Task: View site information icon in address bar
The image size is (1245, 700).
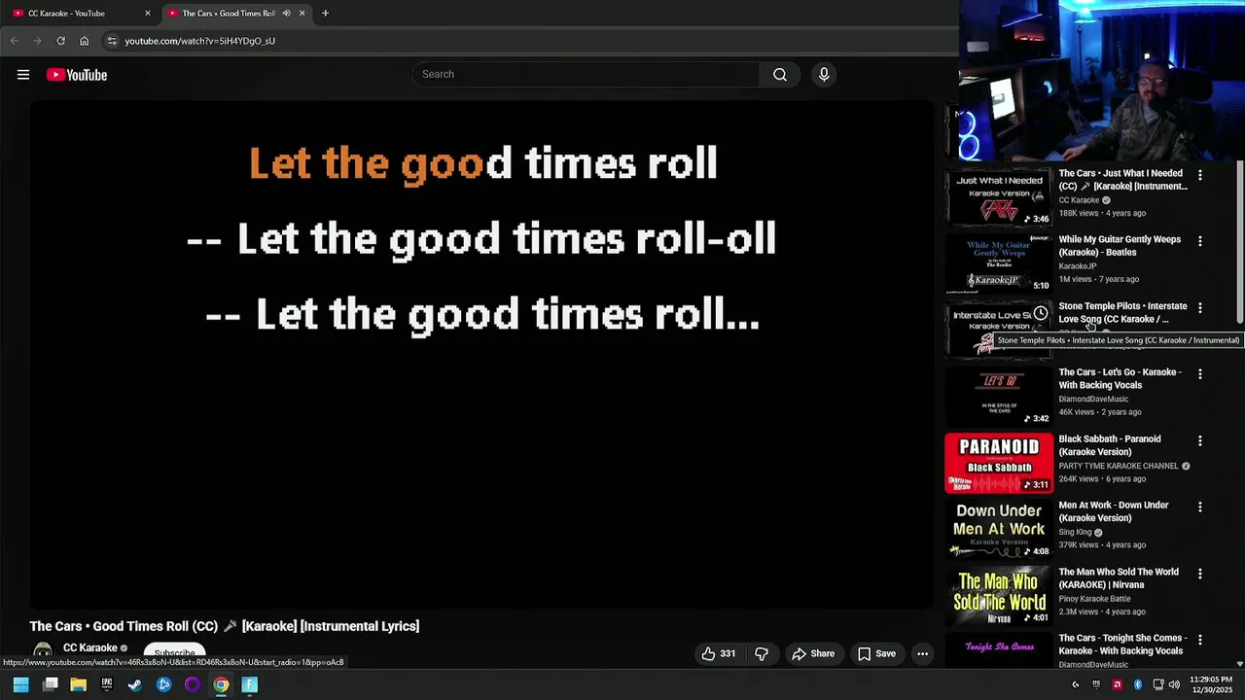Action: point(112,41)
